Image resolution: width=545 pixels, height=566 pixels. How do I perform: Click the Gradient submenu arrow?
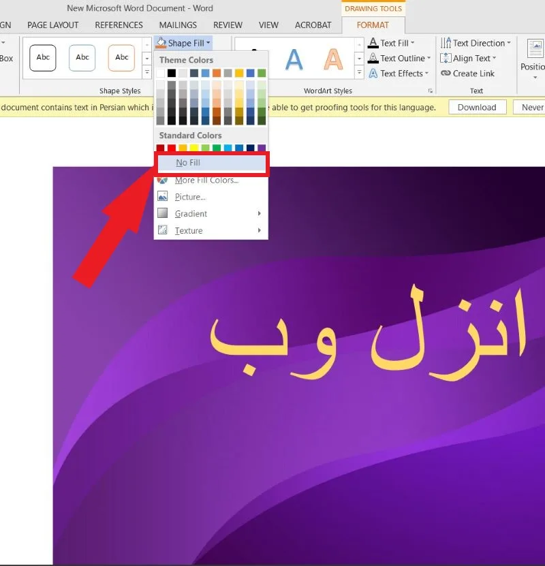coord(259,214)
